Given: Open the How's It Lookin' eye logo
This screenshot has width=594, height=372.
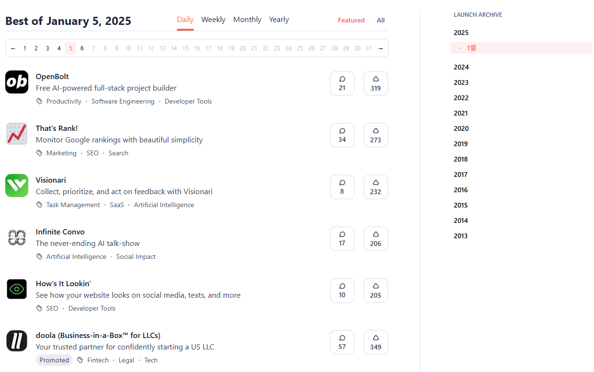Looking at the screenshot, I should [17, 289].
